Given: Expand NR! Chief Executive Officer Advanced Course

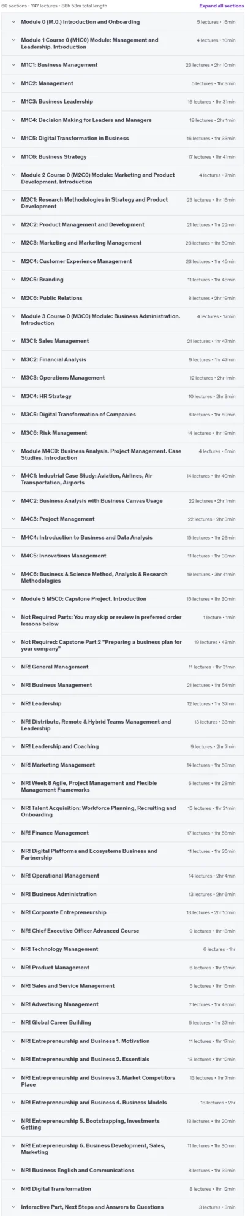Looking at the screenshot, I should point(123,931).
